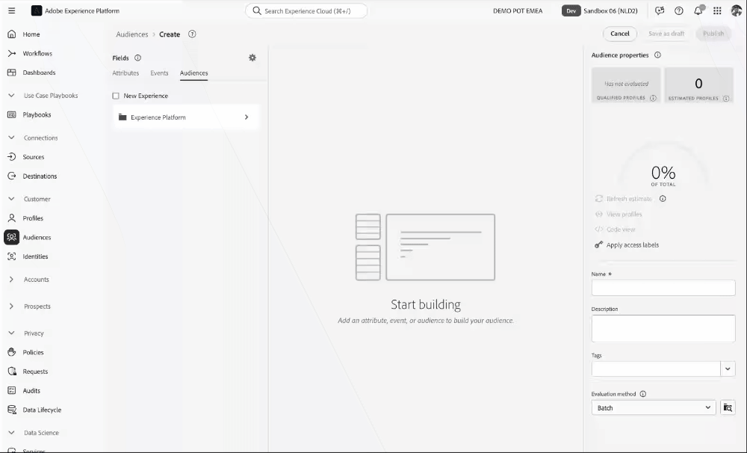Open Identities in sidebar

point(35,256)
